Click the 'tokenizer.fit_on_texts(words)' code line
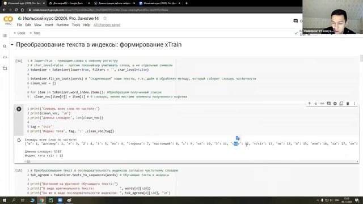Viewport: 363px width, 204px height. (143, 79)
